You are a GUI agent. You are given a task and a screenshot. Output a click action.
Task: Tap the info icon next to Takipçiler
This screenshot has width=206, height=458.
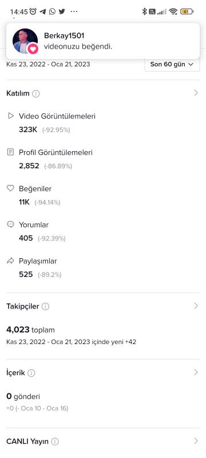45,306
